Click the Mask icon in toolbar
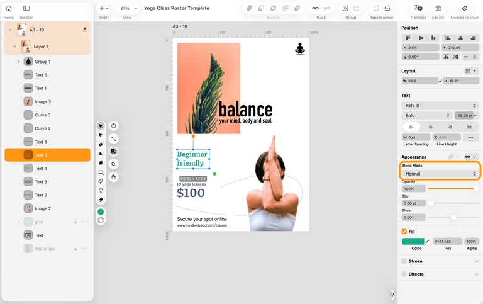Viewport: 483px width, 304px height. click(x=316, y=8)
